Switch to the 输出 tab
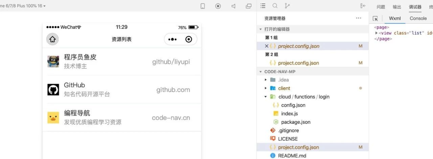 397,7
